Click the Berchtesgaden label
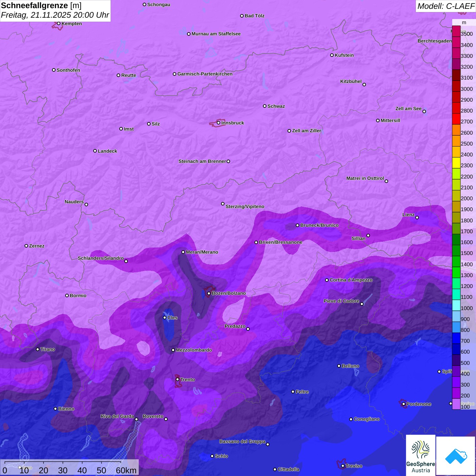Image resolution: width=476 pixels, height=476 pixels. 435,41
